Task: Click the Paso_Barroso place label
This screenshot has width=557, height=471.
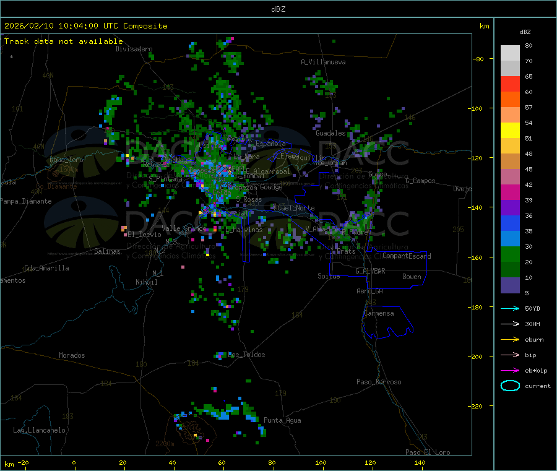Action: pyautogui.click(x=379, y=382)
